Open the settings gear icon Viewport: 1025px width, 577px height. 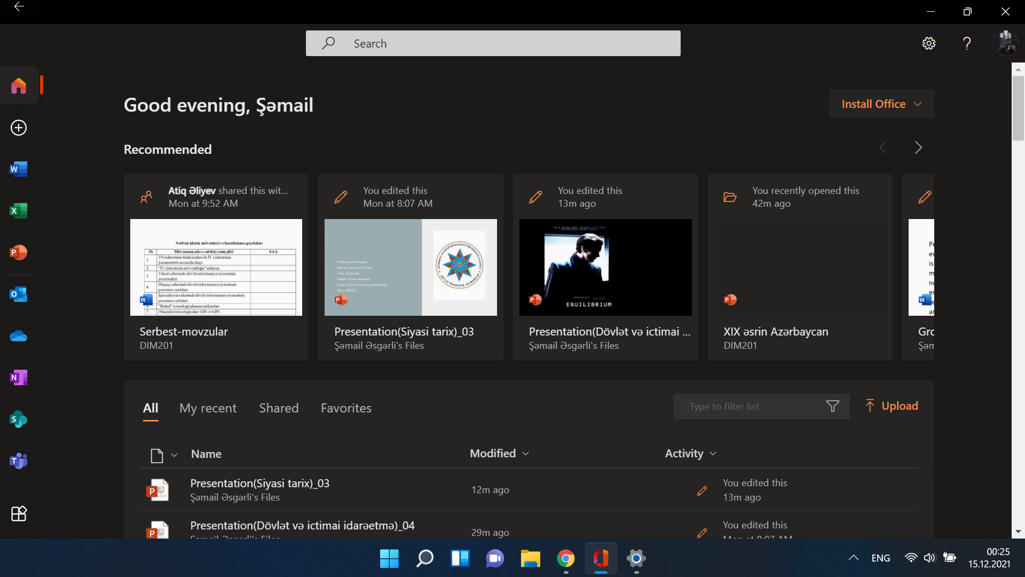pos(929,43)
